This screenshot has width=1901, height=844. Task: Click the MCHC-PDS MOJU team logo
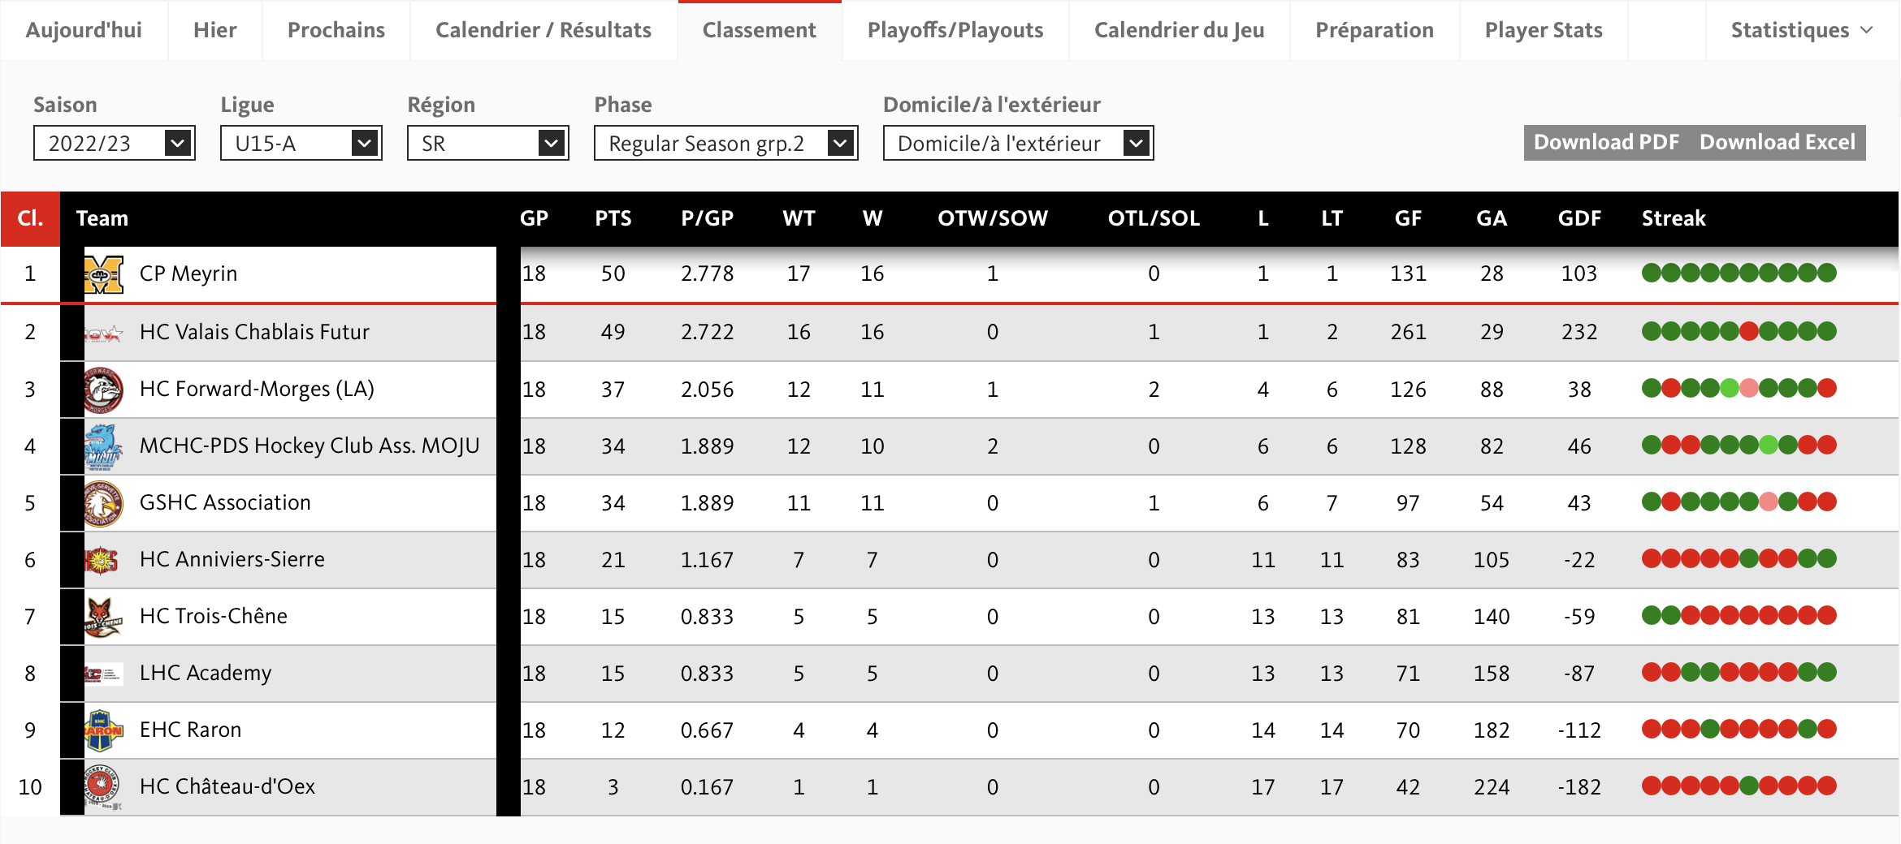tap(103, 446)
